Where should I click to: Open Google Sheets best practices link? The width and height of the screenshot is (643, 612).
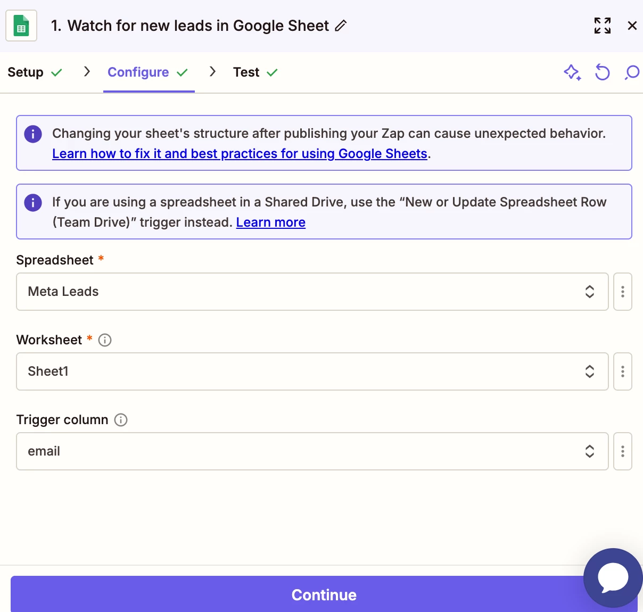click(x=240, y=154)
